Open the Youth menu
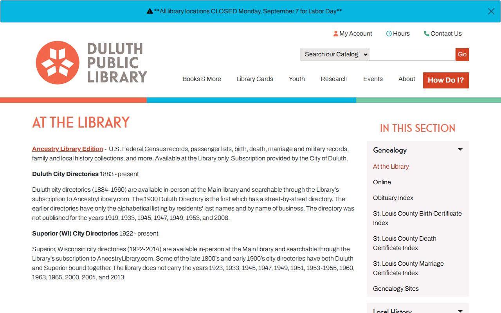501x313 pixels. pyautogui.click(x=297, y=79)
